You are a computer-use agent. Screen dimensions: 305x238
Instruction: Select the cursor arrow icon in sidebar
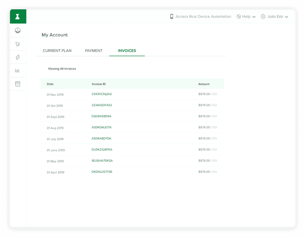click(x=18, y=44)
